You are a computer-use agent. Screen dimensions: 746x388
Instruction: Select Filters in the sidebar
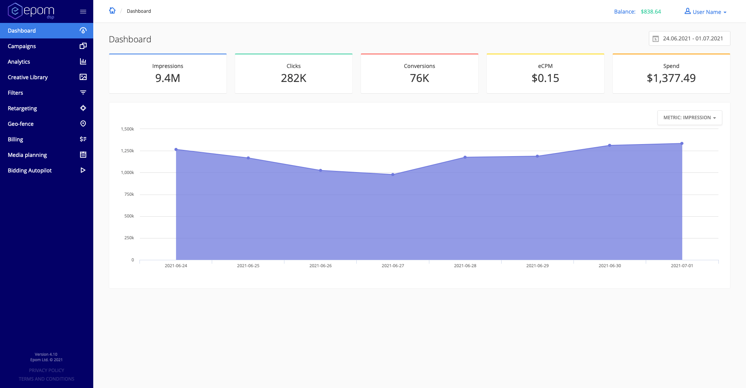[x=47, y=93]
